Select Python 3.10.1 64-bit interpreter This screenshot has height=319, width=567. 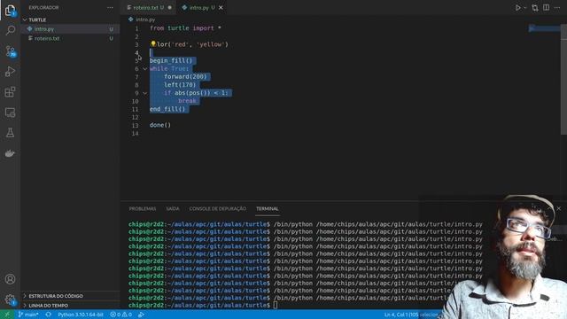click(x=81, y=315)
